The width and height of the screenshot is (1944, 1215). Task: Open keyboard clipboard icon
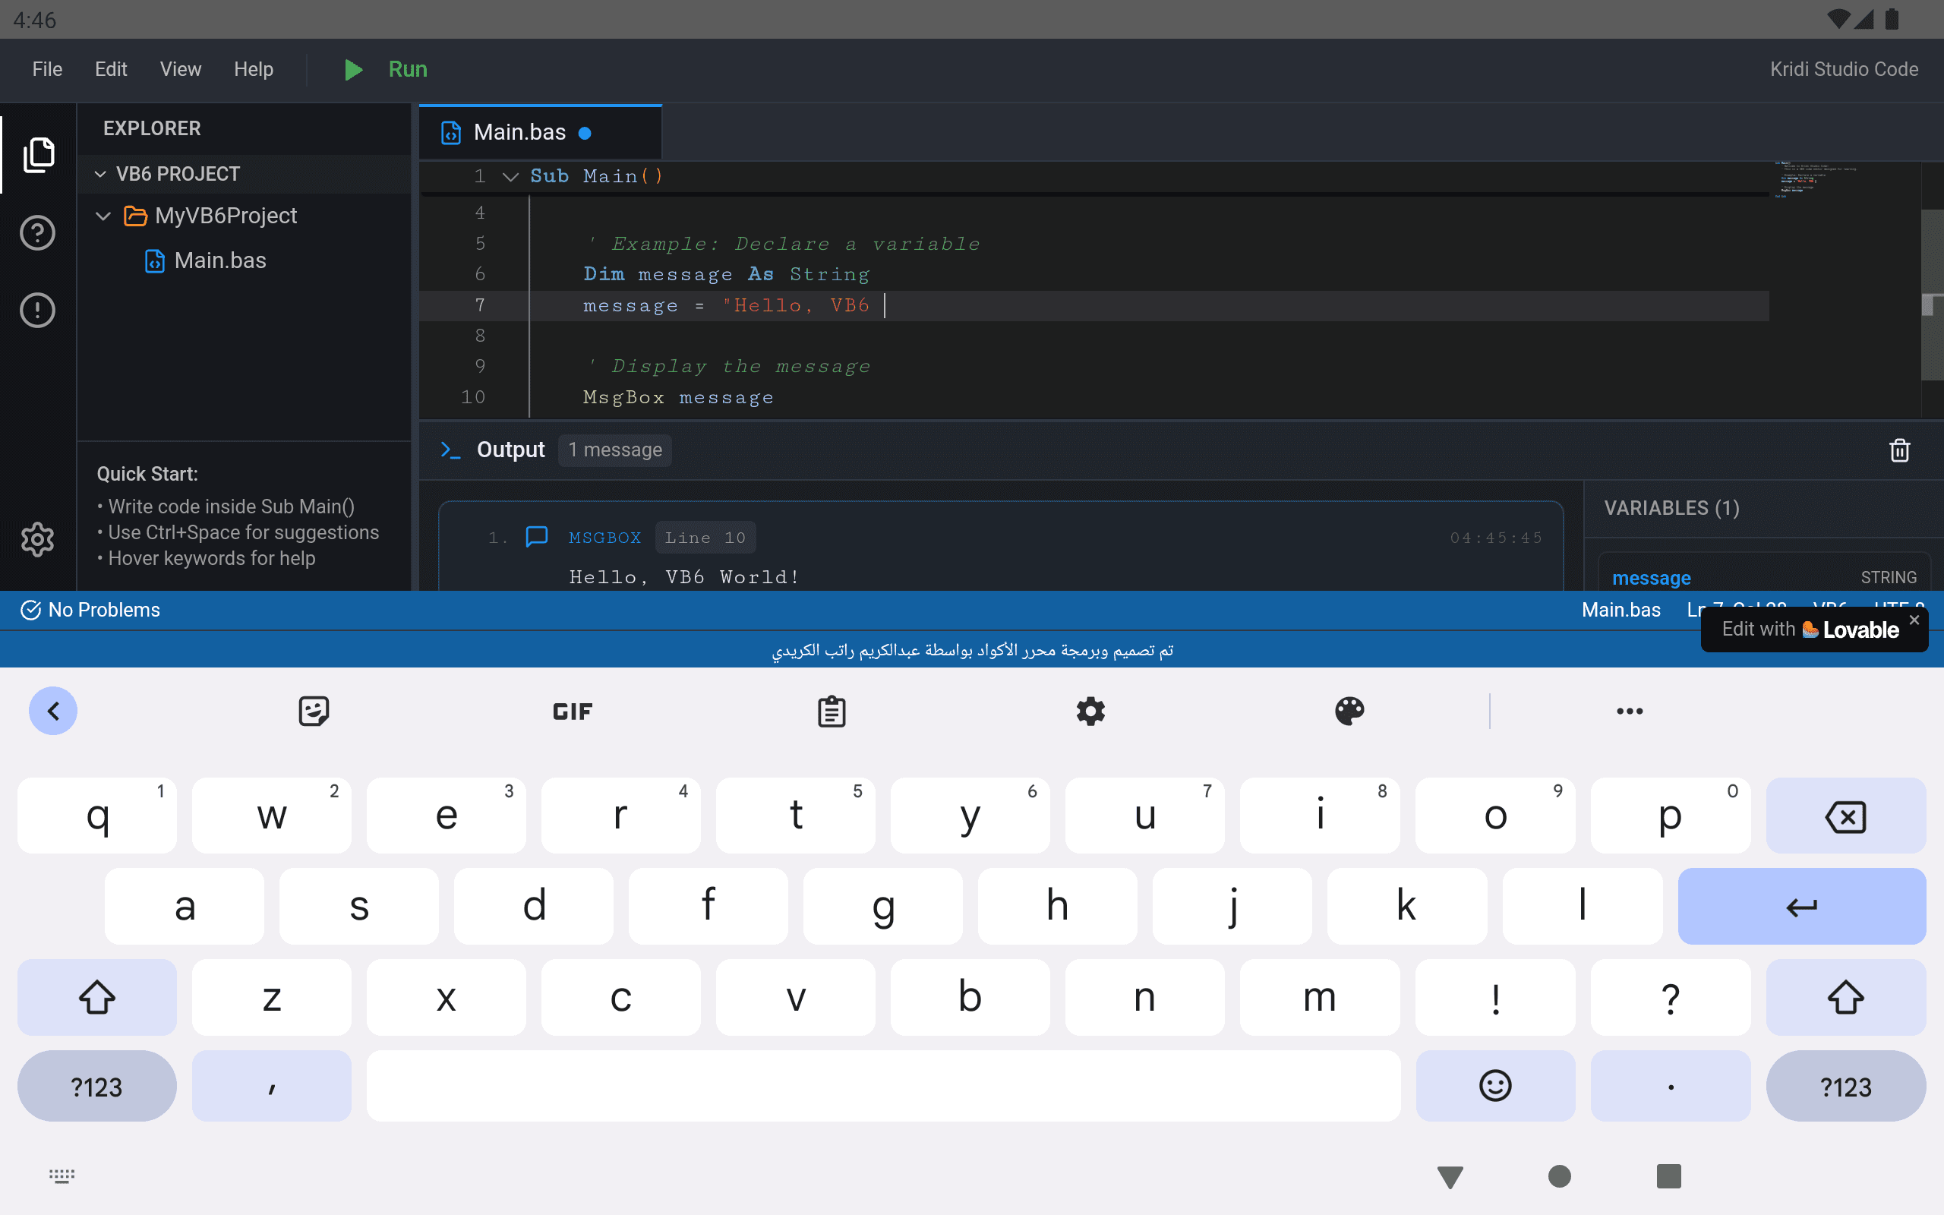(832, 712)
